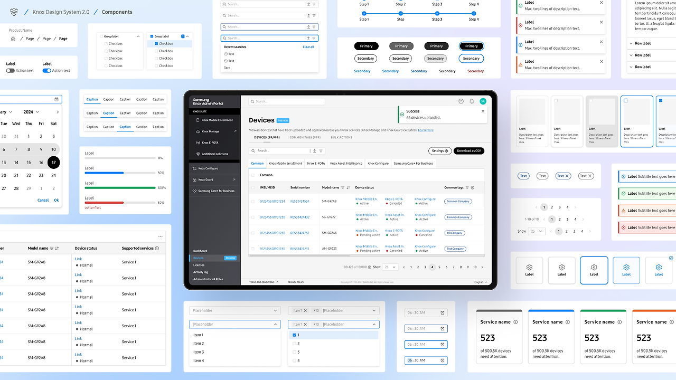This screenshot has width=676, height=380.
Task: Click the home icon in the Product Name breadcrumb
Action: (x=13, y=39)
